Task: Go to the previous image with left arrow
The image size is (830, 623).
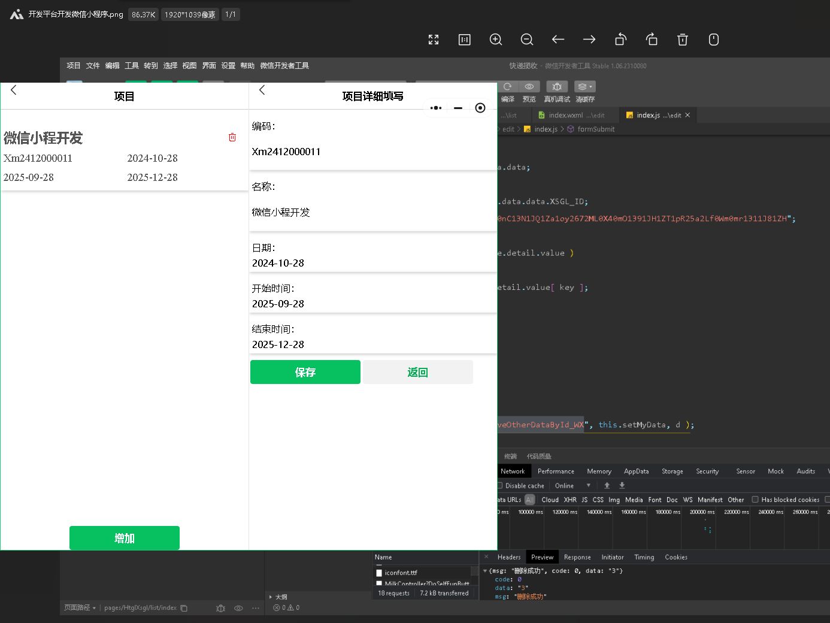Action: pos(558,40)
